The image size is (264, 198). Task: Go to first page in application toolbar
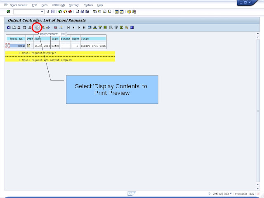click(68, 28)
